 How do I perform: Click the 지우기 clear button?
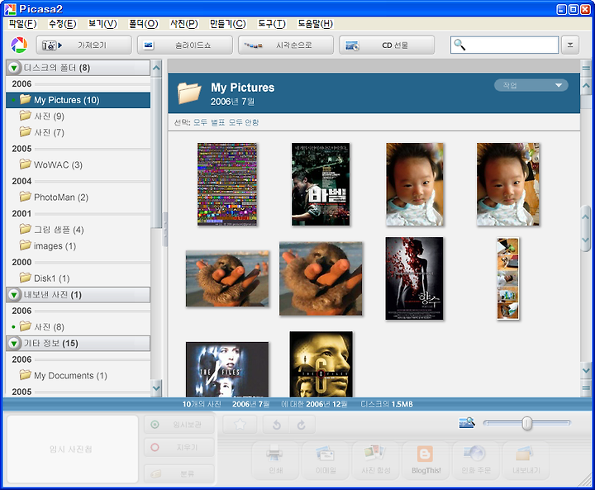pyautogui.click(x=179, y=448)
